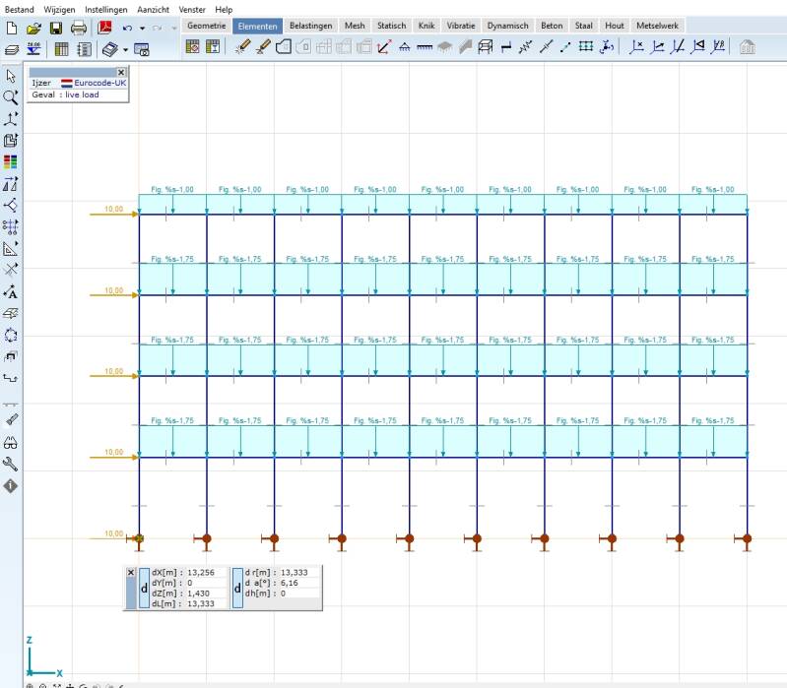Screen dimensions: 787x688
Task: Click the line support icon
Action: click(x=425, y=47)
